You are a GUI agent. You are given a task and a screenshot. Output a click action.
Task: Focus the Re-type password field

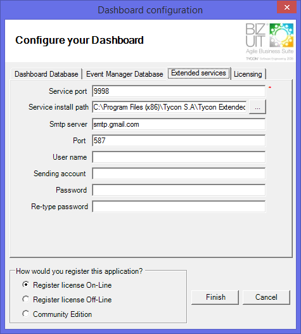pos(179,207)
